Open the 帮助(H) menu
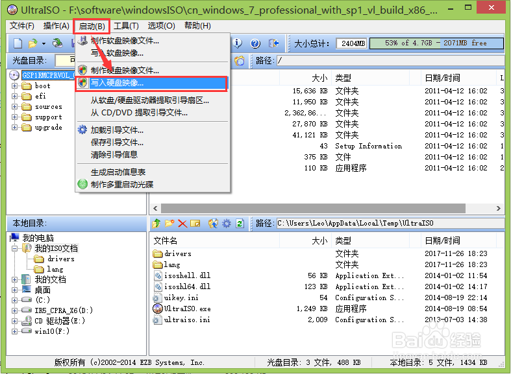511x374 pixels. (197, 26)
